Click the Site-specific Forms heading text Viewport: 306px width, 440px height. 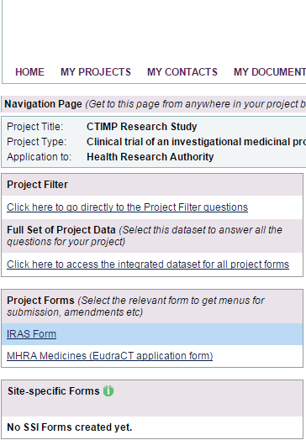[x=54, y=391]
